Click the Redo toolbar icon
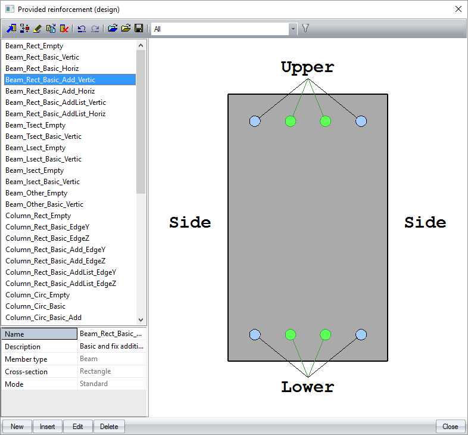The width and height of the screenshot is (468, 435). point(95,29)
